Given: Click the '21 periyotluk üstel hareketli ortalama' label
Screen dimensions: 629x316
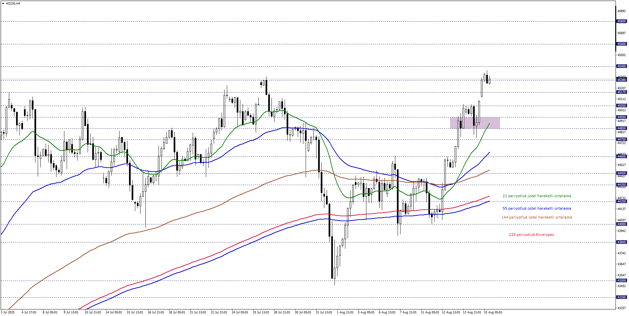Looking at the screenshot, I should pos(537,196).
